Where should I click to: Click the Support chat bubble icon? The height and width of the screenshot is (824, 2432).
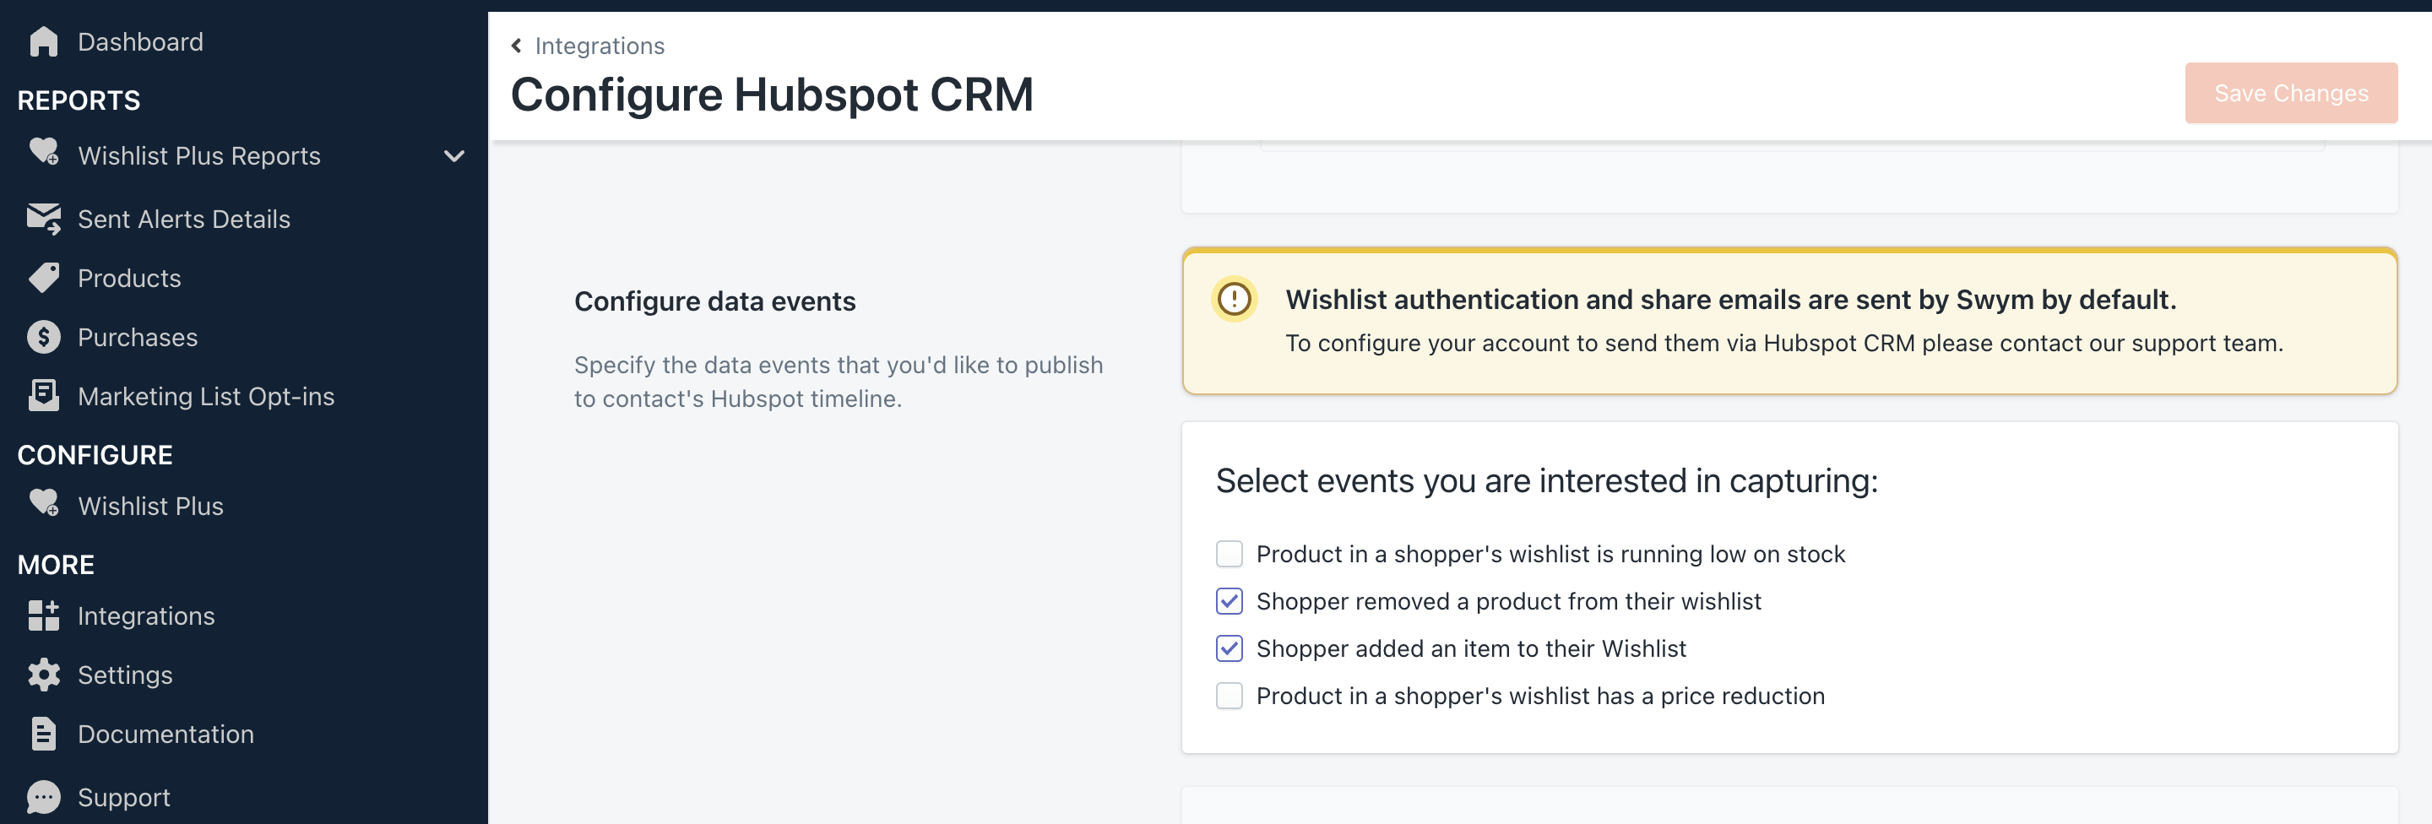tap(43, 798)
